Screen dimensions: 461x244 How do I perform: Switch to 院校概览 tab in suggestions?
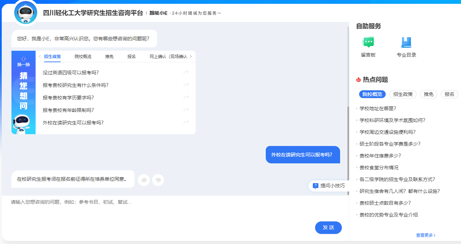tap(83, 57)
